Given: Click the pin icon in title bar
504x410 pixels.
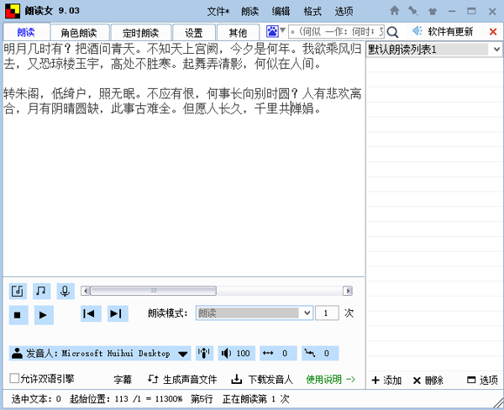Looking at the screenshot, I should 413,11.
